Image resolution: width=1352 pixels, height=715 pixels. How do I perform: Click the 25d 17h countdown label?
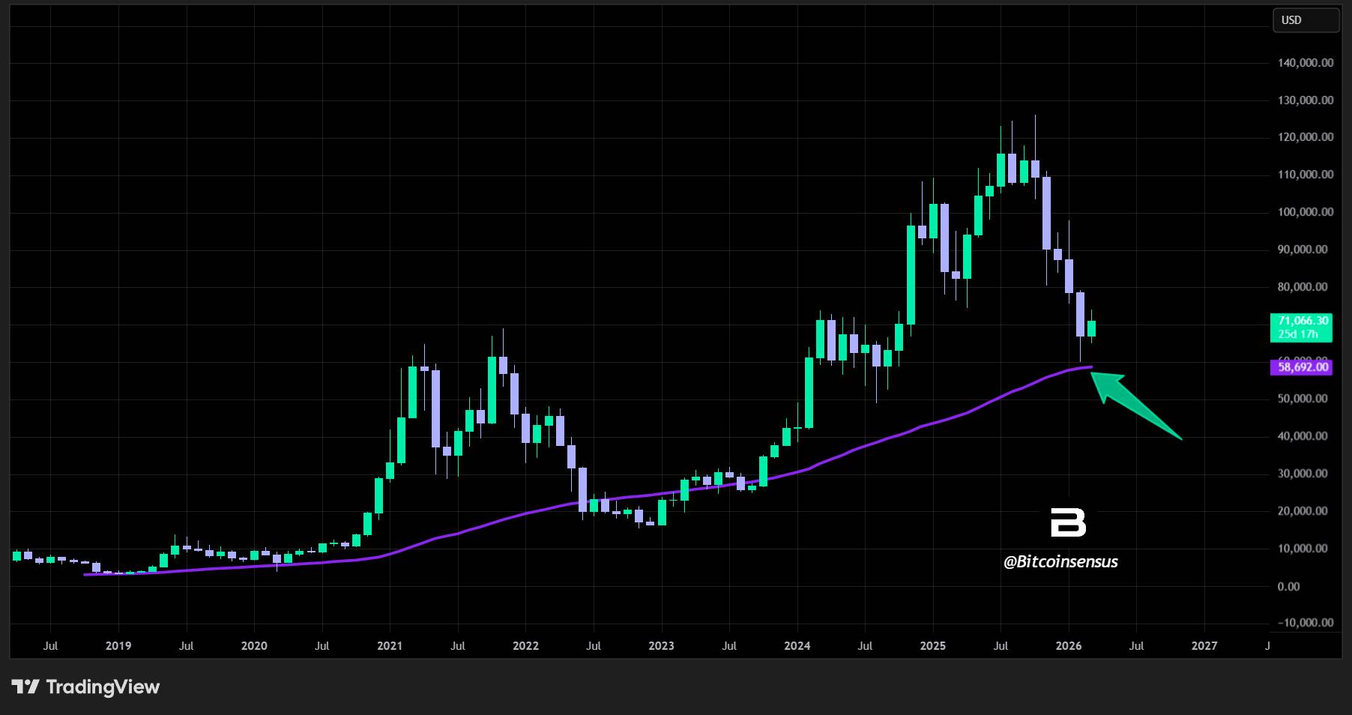point(1298,334)
